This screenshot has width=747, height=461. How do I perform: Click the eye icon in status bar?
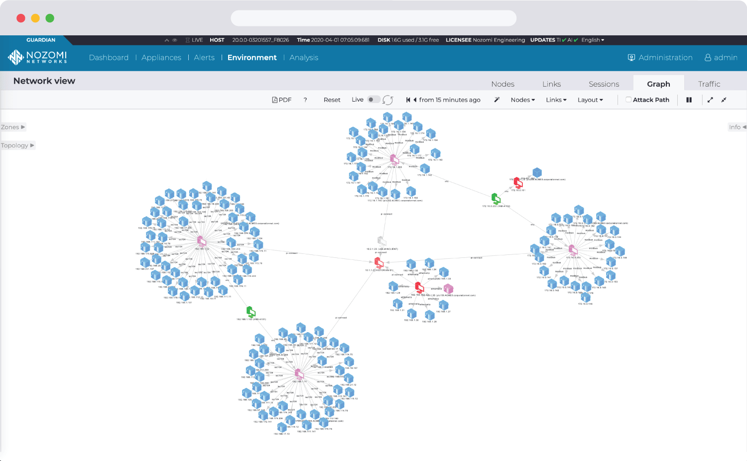tap(175, 40)
